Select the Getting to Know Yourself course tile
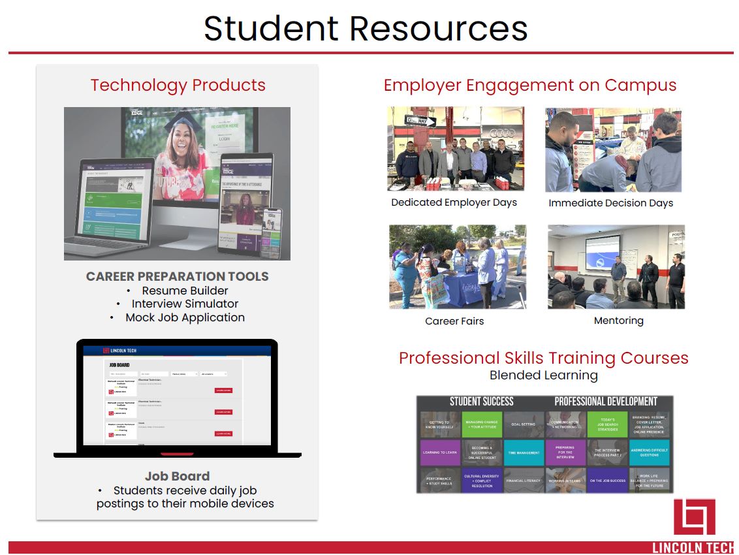The width and height of the screenshot is (739, 555). (440, 424)
